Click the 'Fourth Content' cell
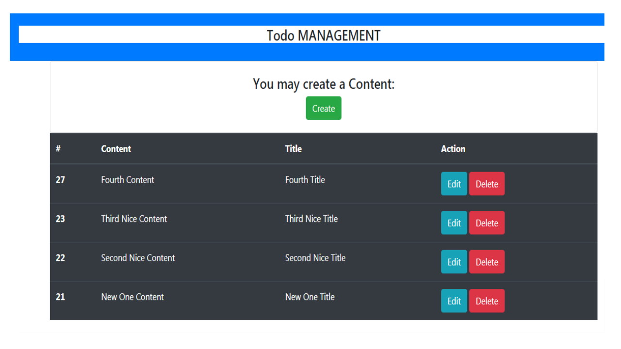621x349 pixels. [128, 180]
